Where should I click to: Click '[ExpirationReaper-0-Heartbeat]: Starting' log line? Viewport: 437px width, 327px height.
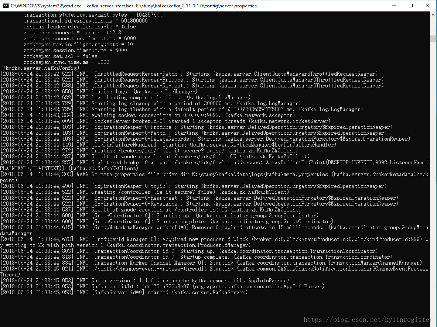point(199,198)
